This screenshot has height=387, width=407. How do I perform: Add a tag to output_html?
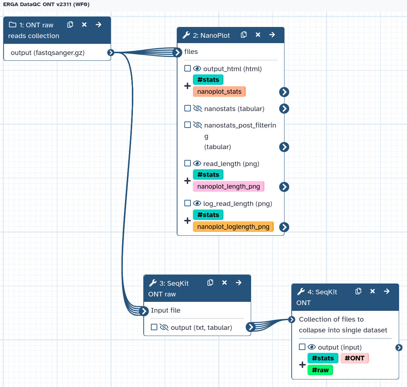[188, 86]
